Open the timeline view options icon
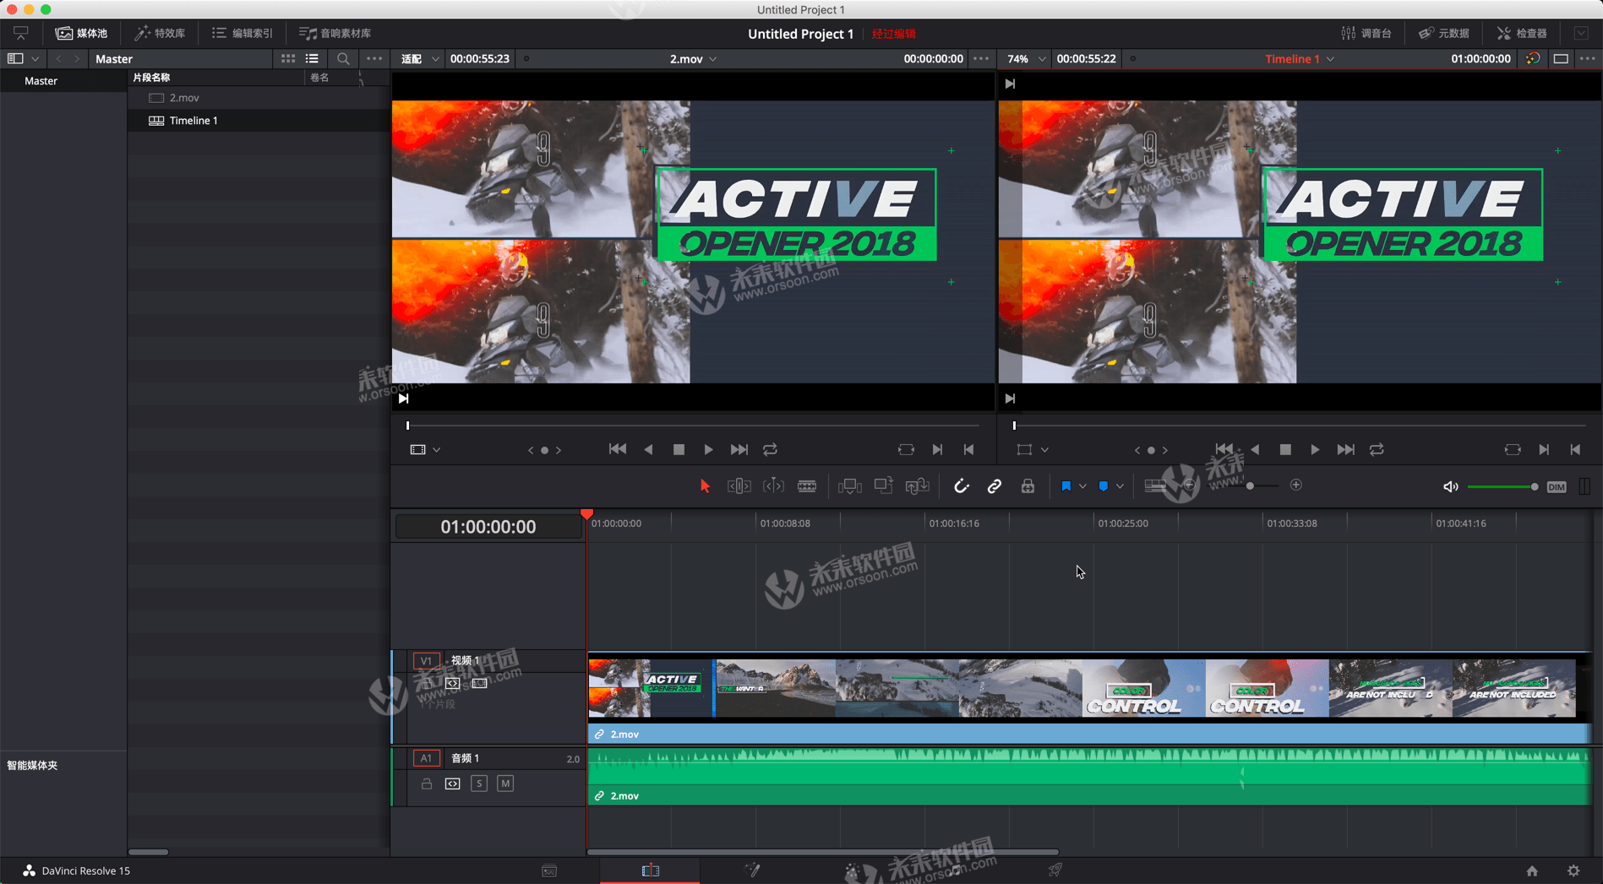 click(x=1154, y=485)
